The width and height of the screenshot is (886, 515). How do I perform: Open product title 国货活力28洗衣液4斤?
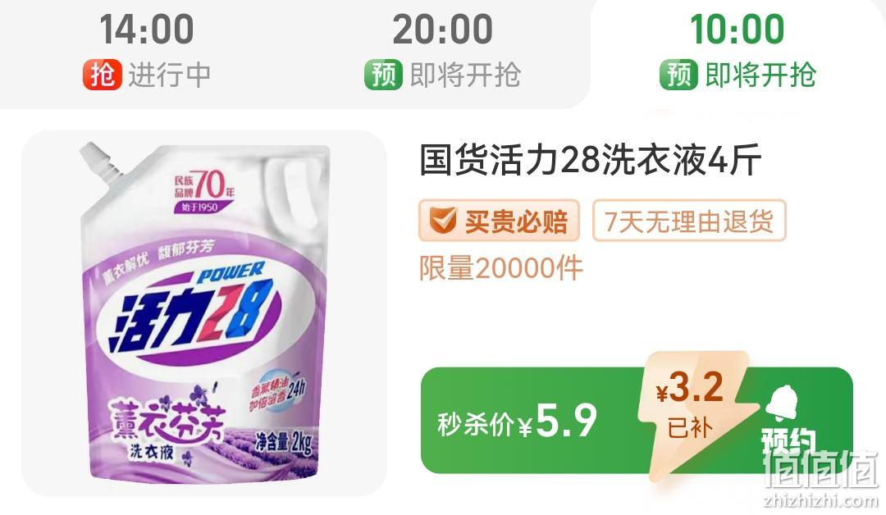coord(590,161)
